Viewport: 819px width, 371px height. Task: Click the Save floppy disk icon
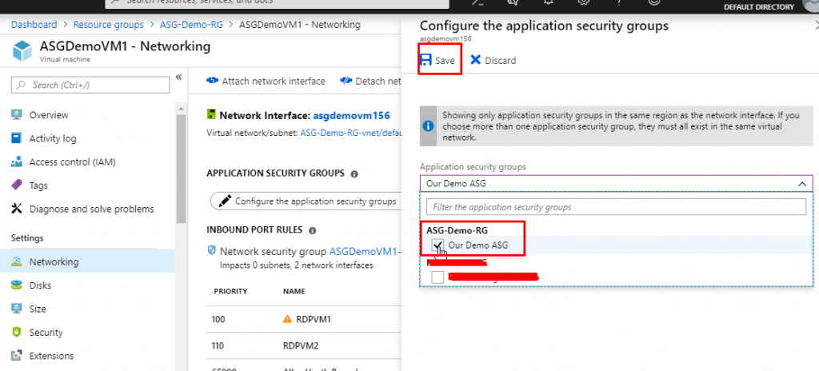tap(425, 60)
